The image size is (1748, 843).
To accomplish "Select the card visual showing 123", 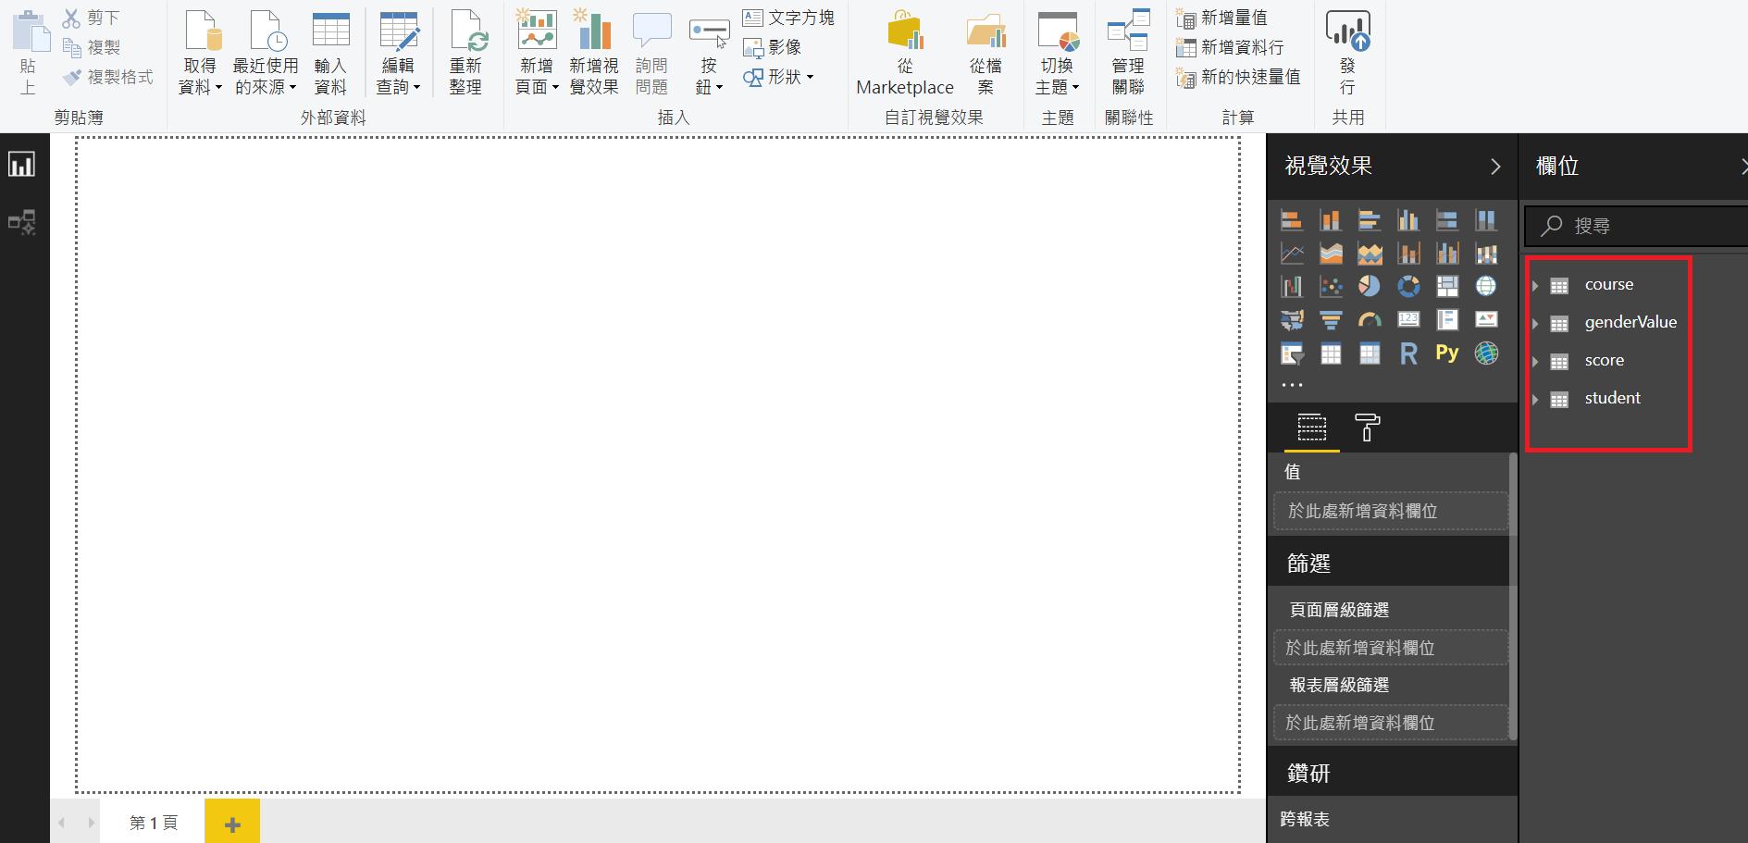I will coord(1408,320).
